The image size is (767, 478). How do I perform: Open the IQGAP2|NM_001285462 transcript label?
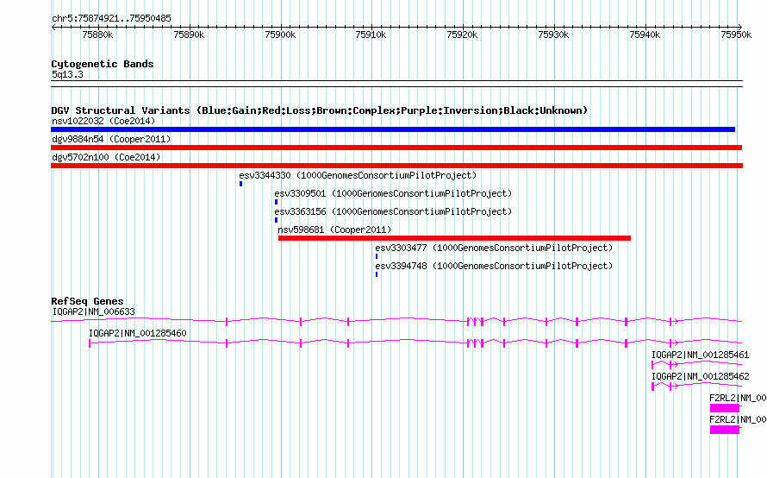[x=700, y=377]
